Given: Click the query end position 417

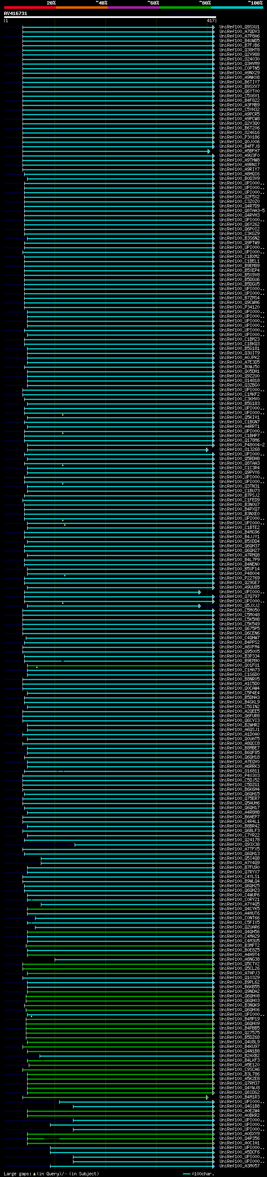Looking at the screenshot, I should tap(210, 20).
